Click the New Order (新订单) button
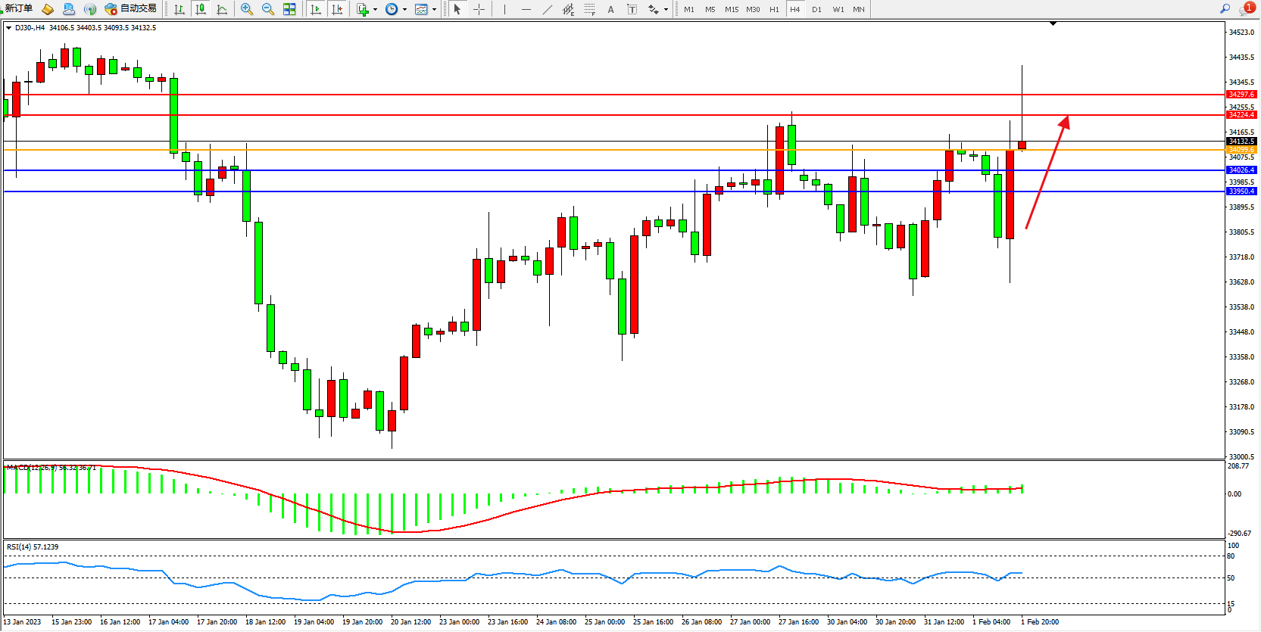 pos(18,9)
